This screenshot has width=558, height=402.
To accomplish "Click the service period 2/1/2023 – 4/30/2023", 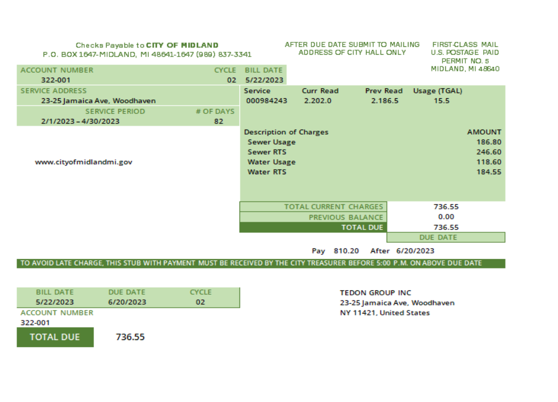I will click(x=80, y=121).
